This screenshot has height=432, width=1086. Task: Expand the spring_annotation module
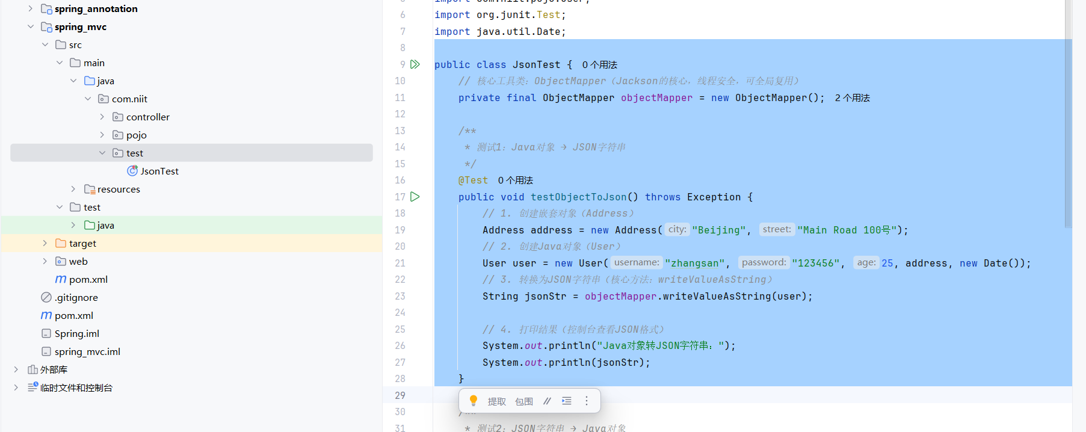point(31,8)
